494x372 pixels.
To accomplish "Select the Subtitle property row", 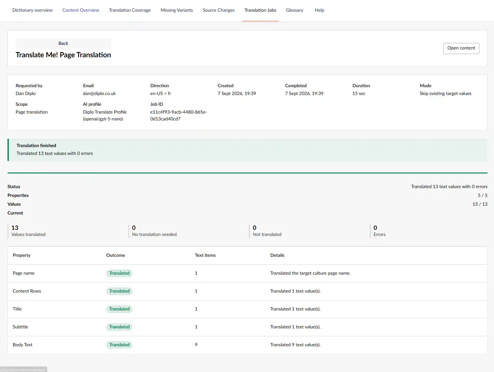I will 247,327.
